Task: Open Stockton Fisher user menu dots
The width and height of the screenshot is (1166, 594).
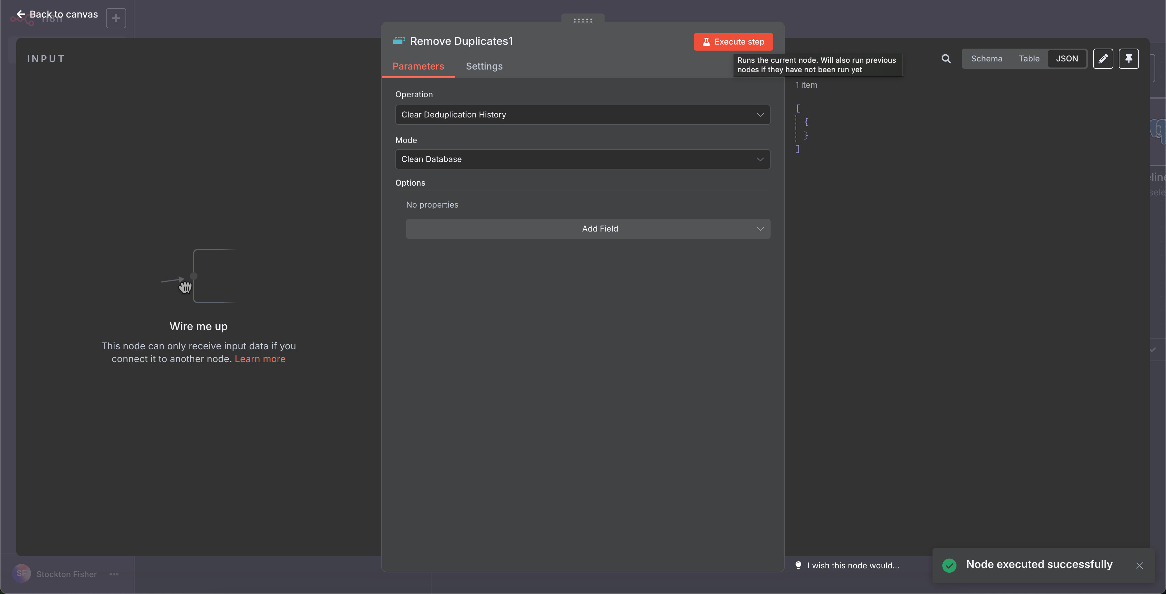Action: (x=114, y=574)
